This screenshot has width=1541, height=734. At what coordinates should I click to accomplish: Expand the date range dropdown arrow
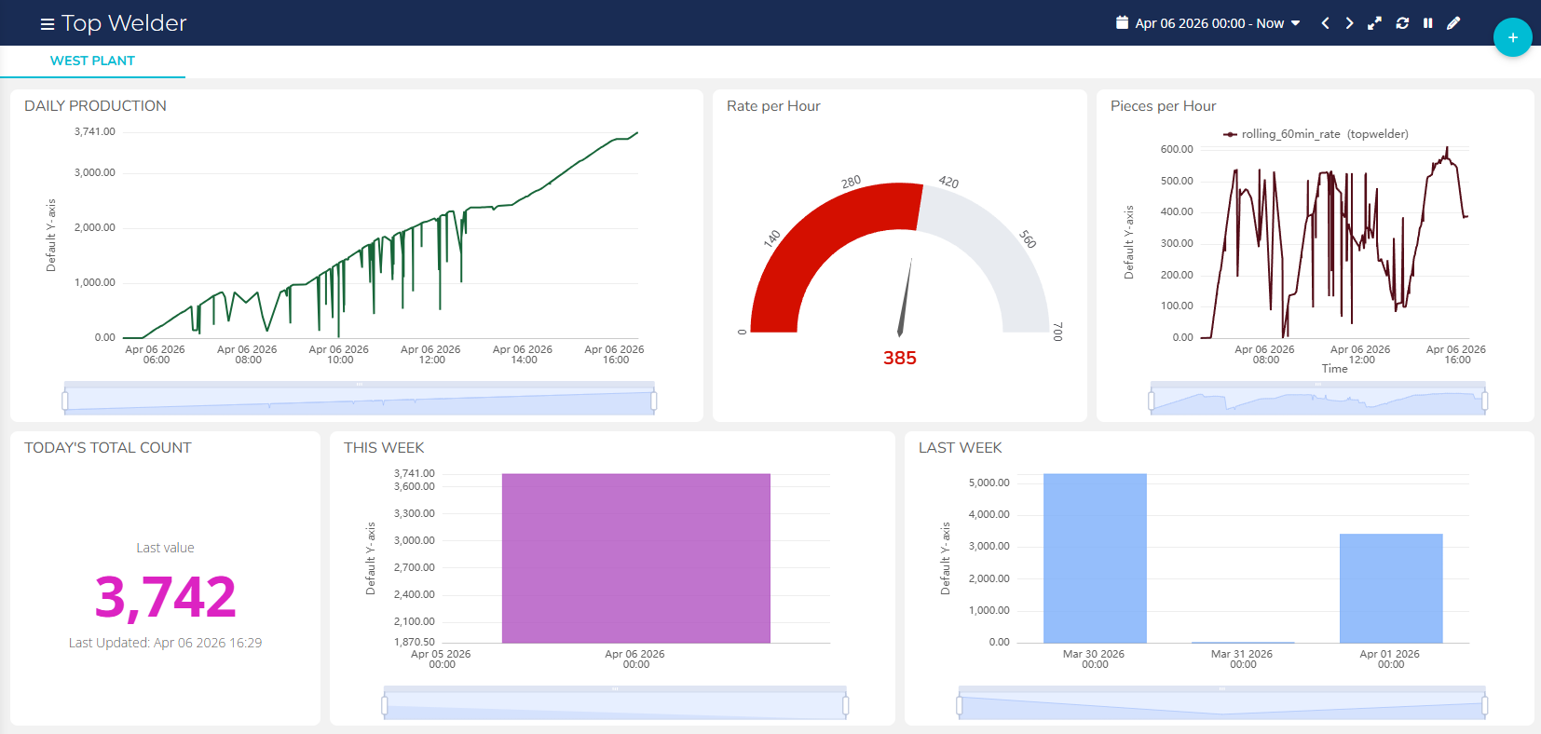[1295, 23]
